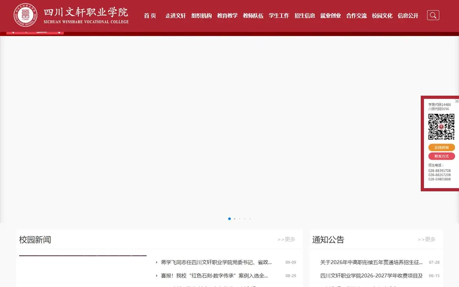This screenshot has height=287, width=459.
Task: Click phone number 028-69805888
Action: (439, 179)
